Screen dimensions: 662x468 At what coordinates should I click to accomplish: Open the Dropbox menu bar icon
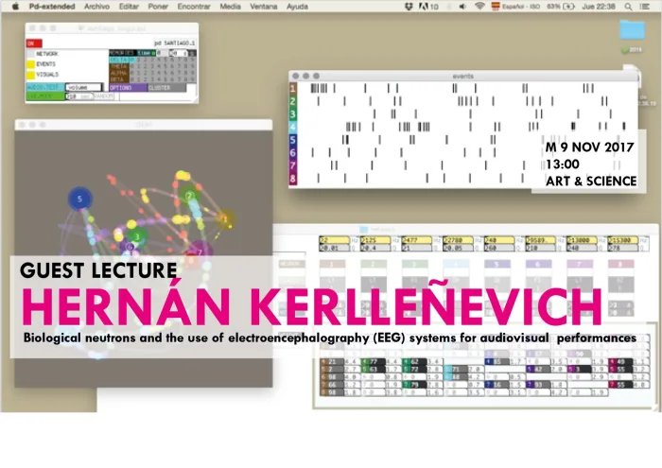coord(409,7)
